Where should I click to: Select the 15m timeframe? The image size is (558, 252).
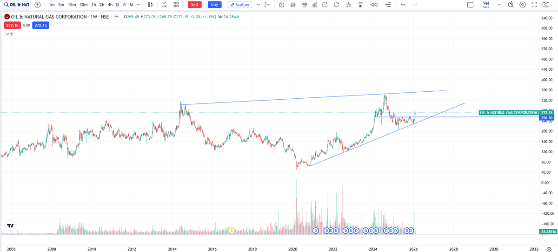coord(72,5)
